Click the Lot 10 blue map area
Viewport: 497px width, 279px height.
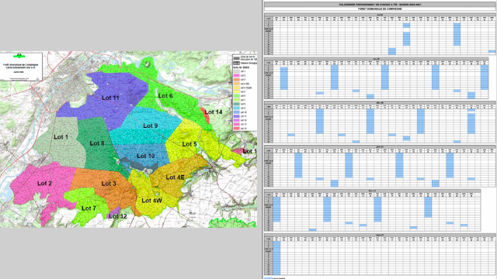(145, 156)
